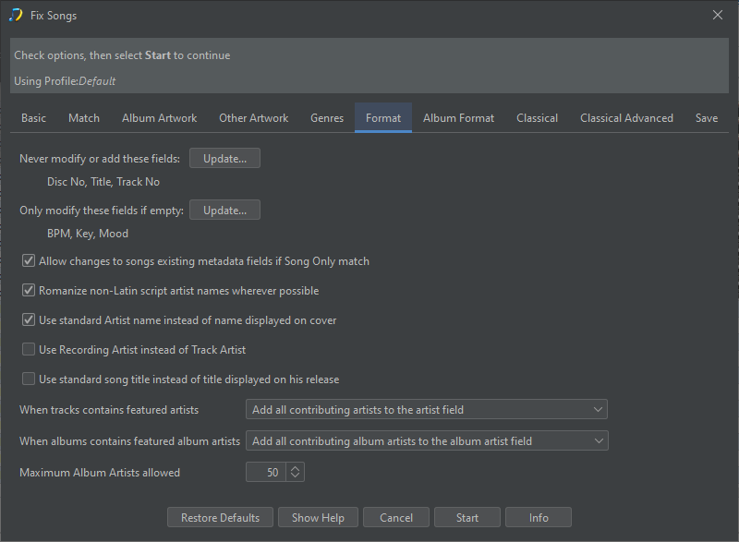
Task: Select the Genres tab
Action: click(327, 118)
